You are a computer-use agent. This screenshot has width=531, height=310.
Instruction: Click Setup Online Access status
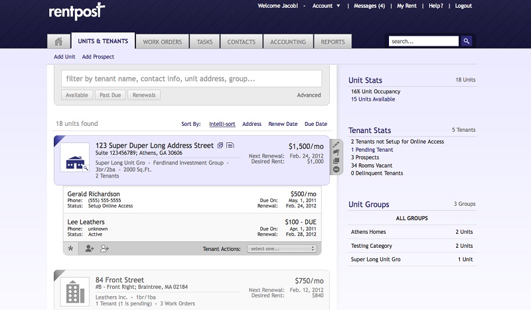click(110, 206)
